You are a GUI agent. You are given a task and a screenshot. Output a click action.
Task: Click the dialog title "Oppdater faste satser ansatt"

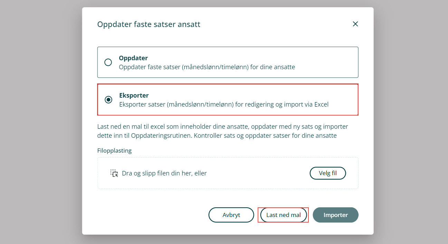149,24
